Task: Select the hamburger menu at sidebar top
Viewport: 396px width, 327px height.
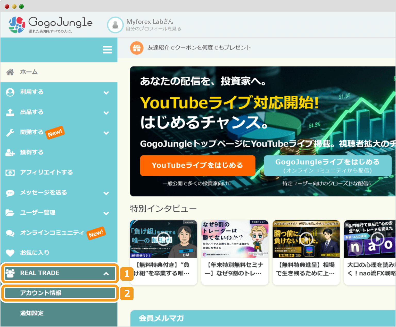Action: tap(108, 50)
